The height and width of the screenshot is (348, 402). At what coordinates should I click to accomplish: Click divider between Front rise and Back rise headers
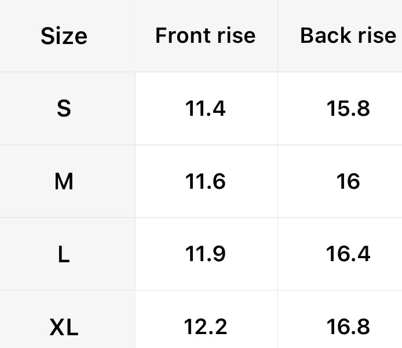(277, 36)
